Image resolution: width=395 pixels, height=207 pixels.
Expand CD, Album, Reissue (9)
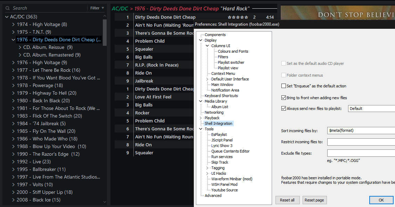[x=20, y=47]
